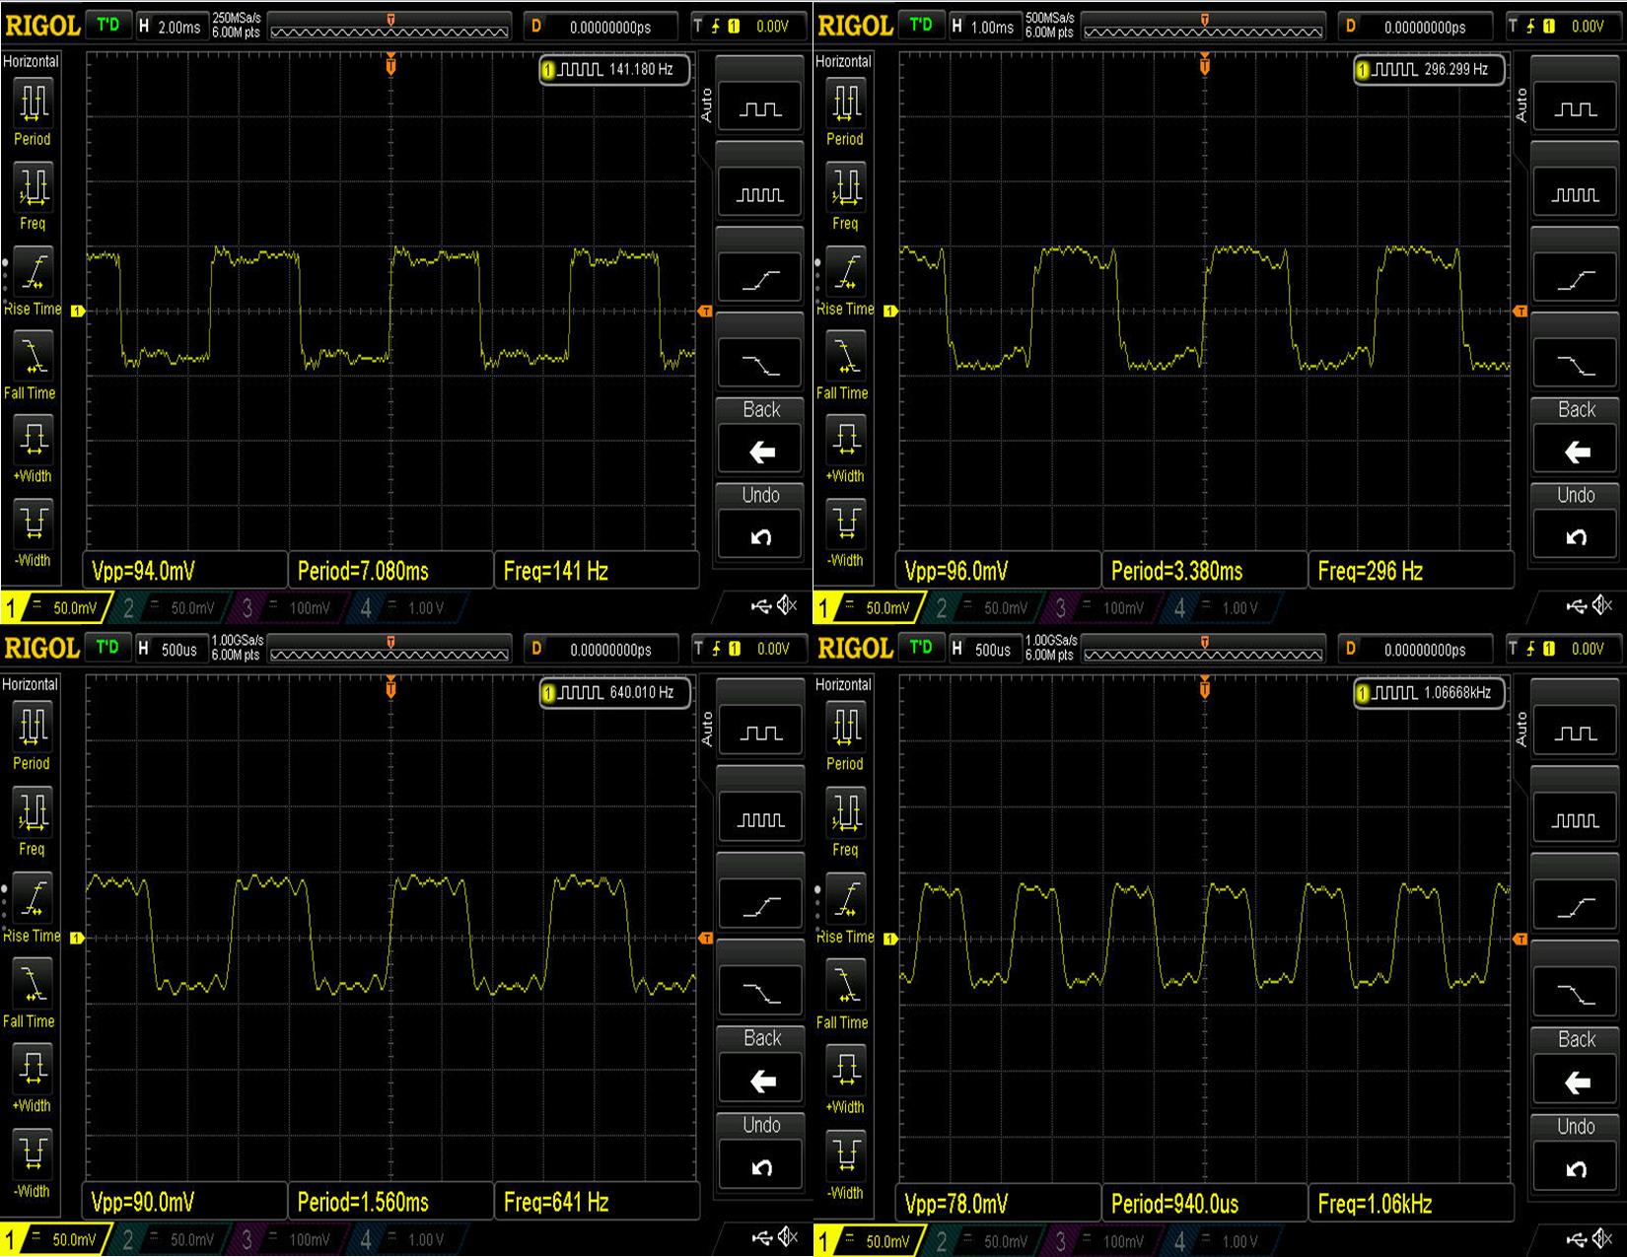
Task: Select Fall Time icon in 296 Hz scope
Action: click(x=846, y=356)
